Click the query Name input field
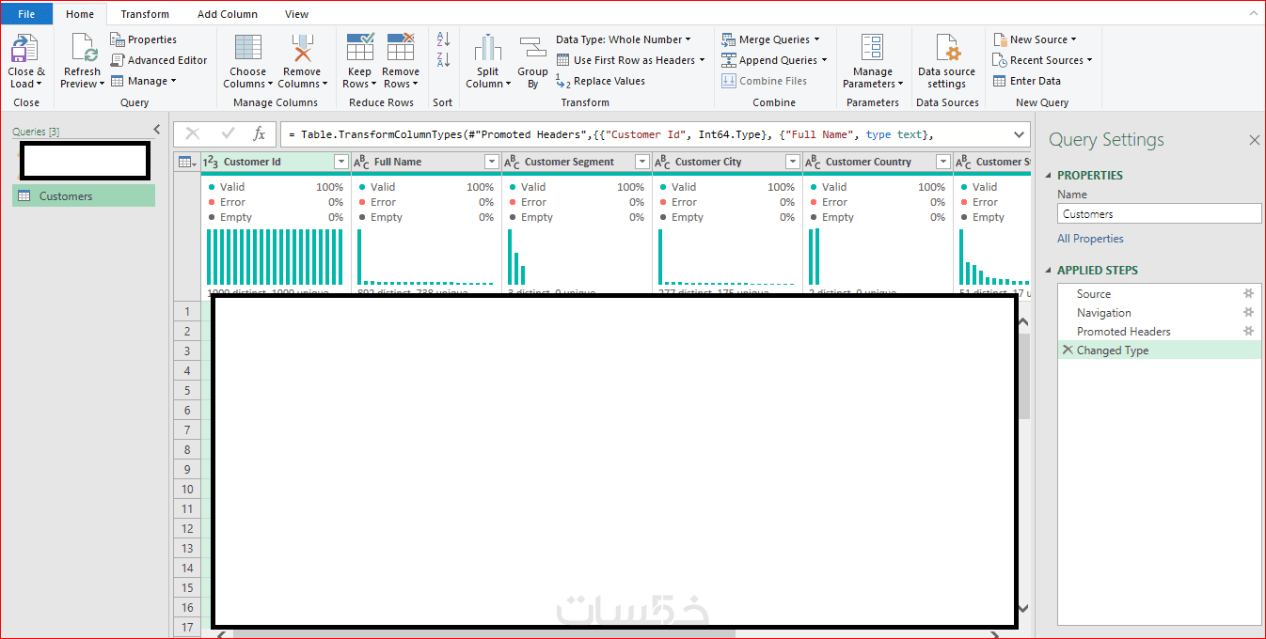 tap(1159, 214)
